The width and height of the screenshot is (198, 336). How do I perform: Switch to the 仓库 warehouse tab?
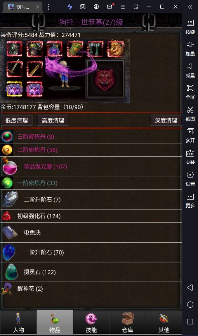coord(128,322)
